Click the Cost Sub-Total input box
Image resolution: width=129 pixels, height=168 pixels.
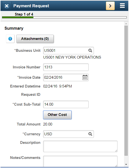coord(66,104)
